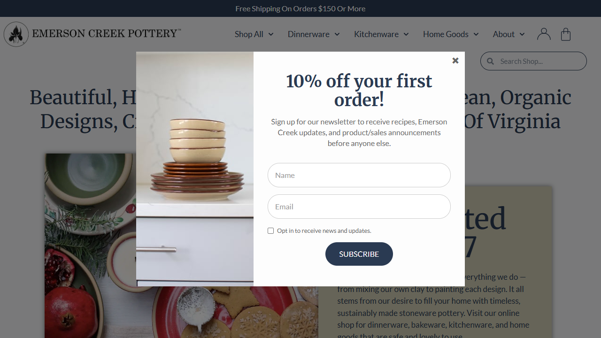Expand the About dropdown chevron
Image resolution: width=601 pixels, height=338 pixels.
[x=522, y=34]
